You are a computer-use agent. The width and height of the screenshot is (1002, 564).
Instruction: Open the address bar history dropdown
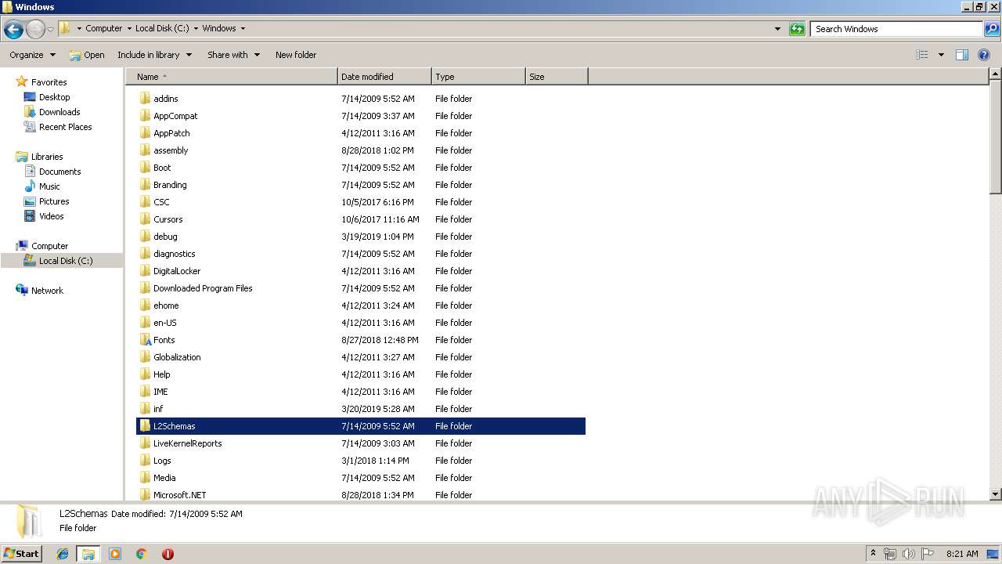coord(777,29)
